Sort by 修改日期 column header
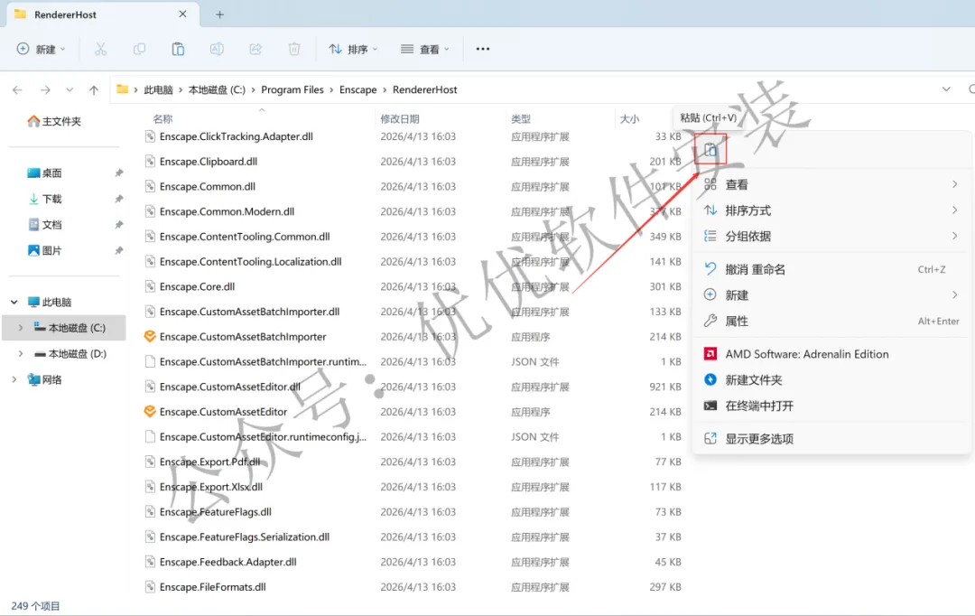The height and width of the screenshot is (616, 975). point(400,119)
